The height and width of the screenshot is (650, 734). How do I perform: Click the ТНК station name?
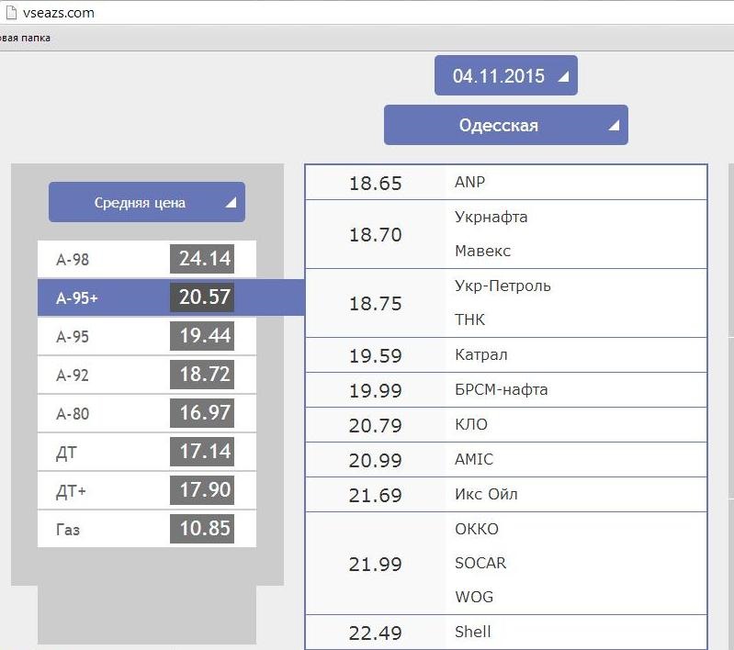pyautogui.click(x=469, y=319)
